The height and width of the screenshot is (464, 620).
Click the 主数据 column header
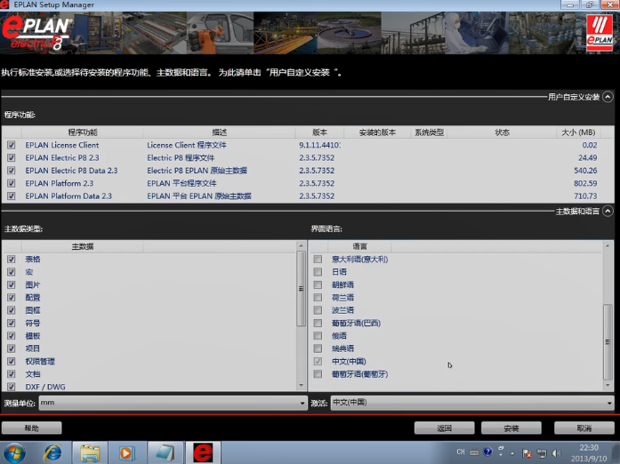[x=82, y=246]
